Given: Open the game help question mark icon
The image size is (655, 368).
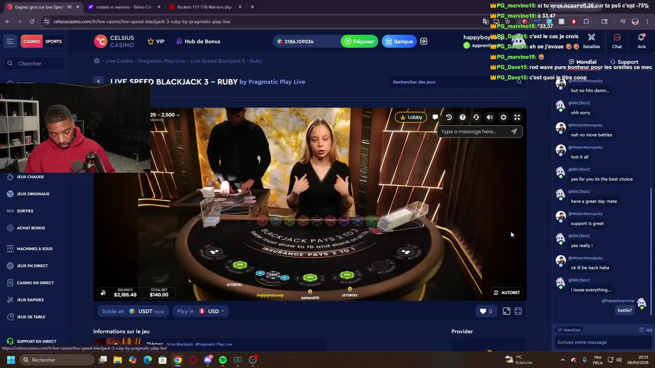Looking at the screenshot, I should pyautogui.click(x=463, y=117).
